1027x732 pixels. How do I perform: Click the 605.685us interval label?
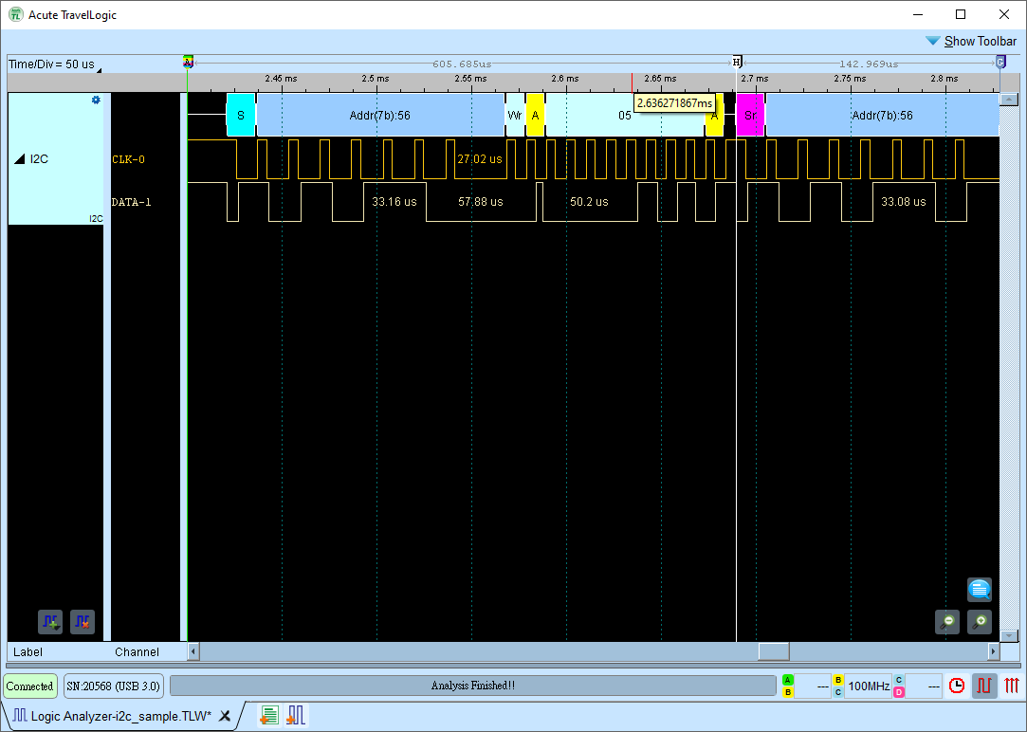[x=462, y=64]
